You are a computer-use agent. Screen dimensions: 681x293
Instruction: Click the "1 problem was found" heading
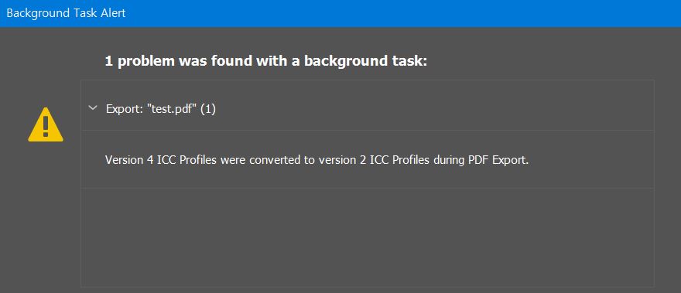266,61
